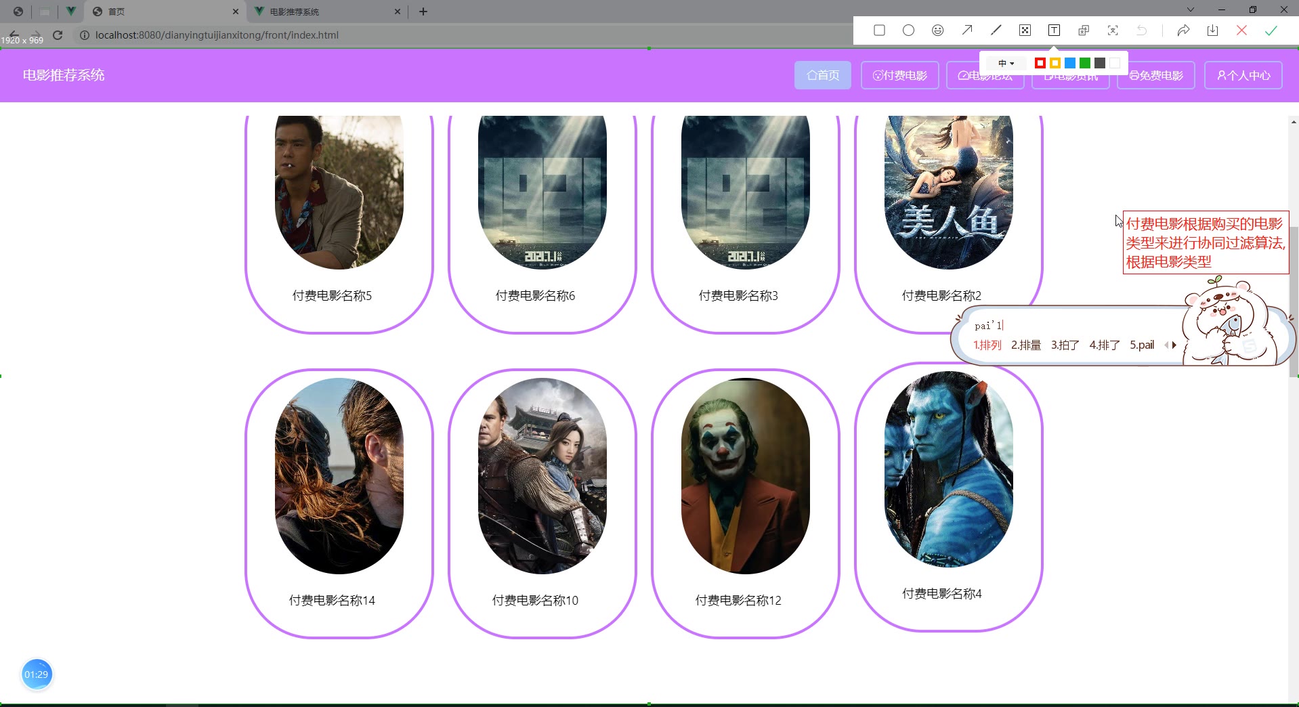The height and width of the screenshot is (707, 1299).
Task: Select the pen drawing tool
Action: click(x=996, y=30)
